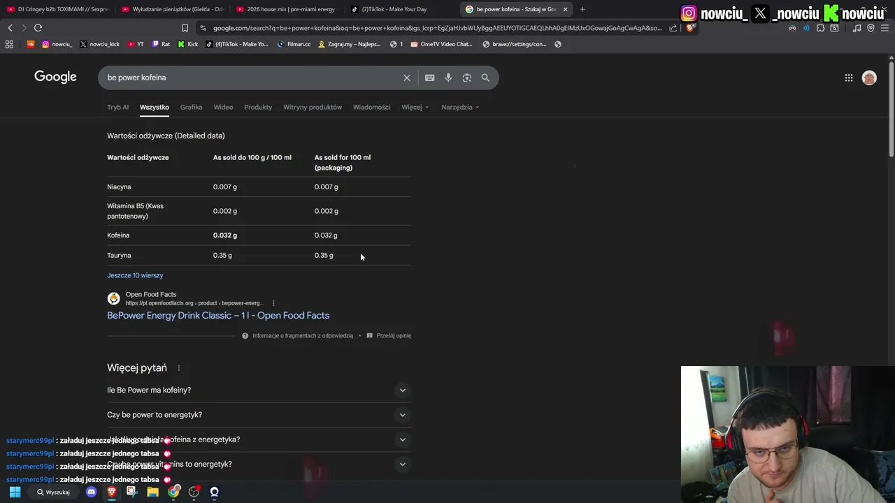Switch to the 'Wyłudzanie pieniążków' browser tab
Screen dimensions: 895x503
pos(171,9)
